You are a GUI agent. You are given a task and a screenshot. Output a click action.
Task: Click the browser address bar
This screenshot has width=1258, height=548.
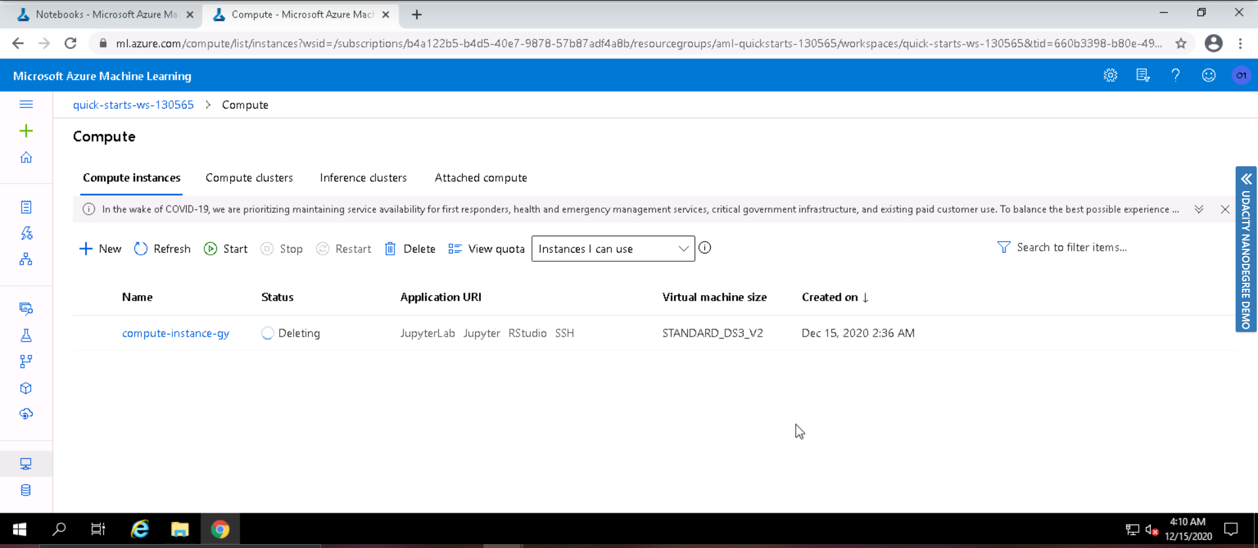(x=639, y=43)
